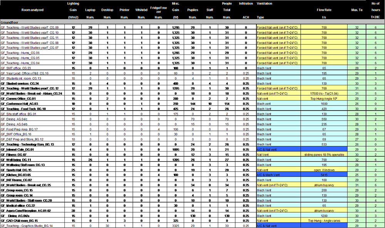Select the 'Max. Ta' column header

(x=356, y=10)
